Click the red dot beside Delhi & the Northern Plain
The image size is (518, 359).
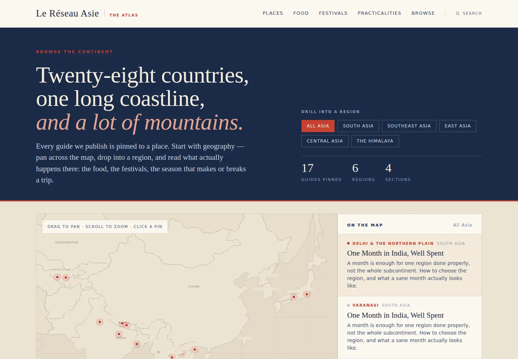point(348,243)
